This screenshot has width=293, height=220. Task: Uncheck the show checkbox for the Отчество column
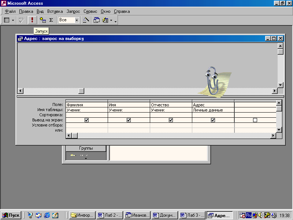click(x=171, y=120)
